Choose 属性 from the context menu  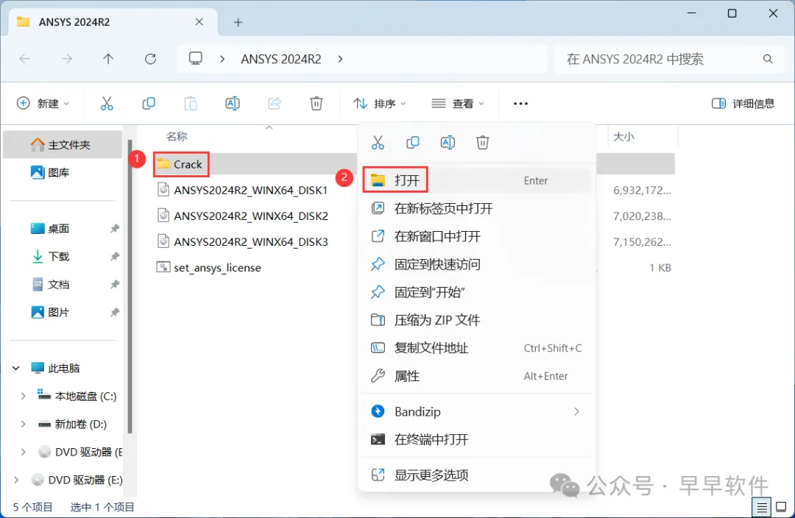[x=476, y=376]
